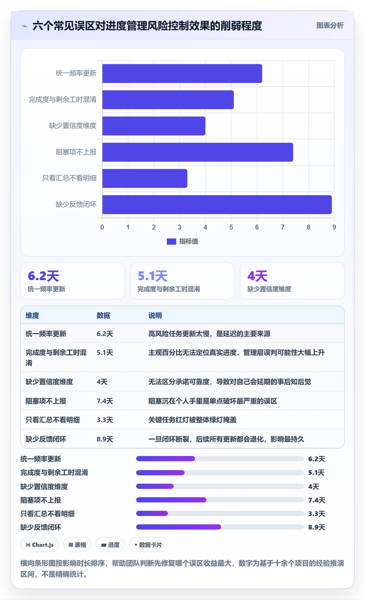Screen dimensions: 365x600
Task: Click the 3.3天 progress value label
Action: [317, 514]
